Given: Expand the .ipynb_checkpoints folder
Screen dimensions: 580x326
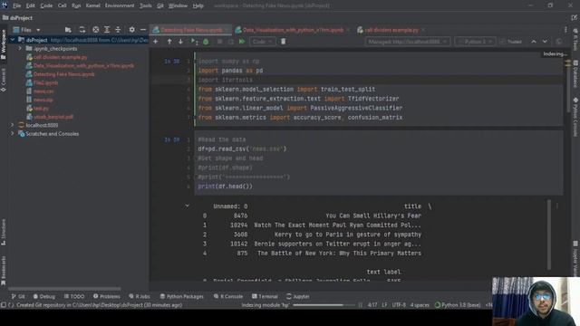Looking at the screenshot, I should click(20, 48).
